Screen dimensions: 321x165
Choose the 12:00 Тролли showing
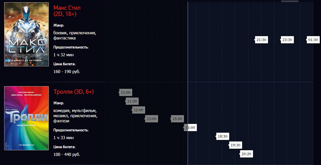tap(139, 110)
